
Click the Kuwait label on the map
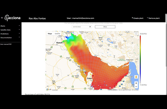(x=59, y=43)
